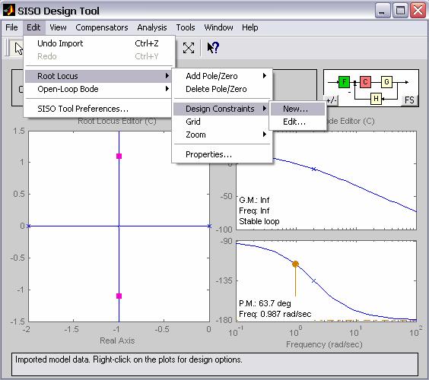This screenshot has width=429, height=380.
Task: Choose Undo Import from Edit menu
Action: click(x=98, y=43)
